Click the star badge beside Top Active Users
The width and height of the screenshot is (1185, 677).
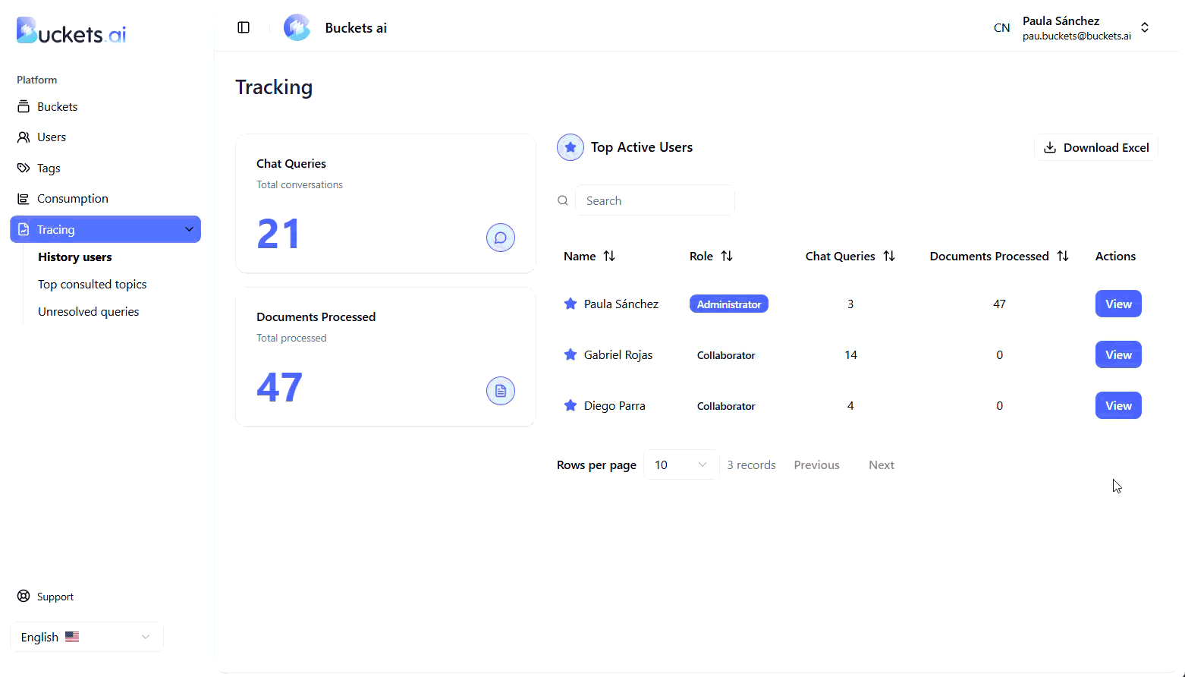(570, 147)
